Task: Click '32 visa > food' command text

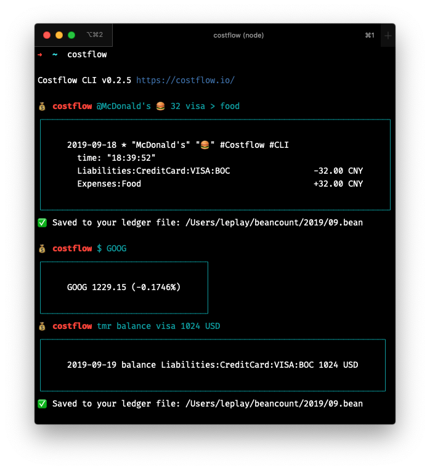Action: 205,106
